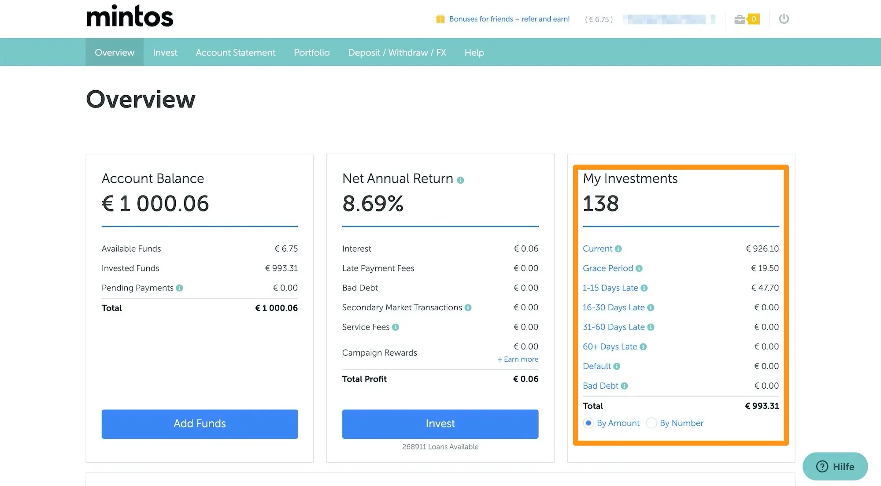The width and height of the screenshot is (881, 486).
Task: Switch to the Portfolio tab
Action: [312, 52]
